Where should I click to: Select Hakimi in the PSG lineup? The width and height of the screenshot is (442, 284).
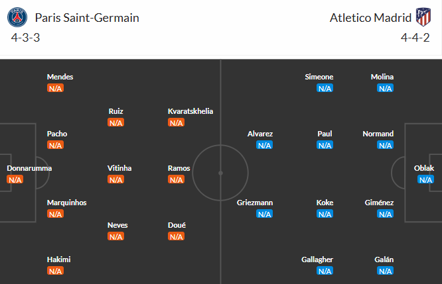[58, 260]
